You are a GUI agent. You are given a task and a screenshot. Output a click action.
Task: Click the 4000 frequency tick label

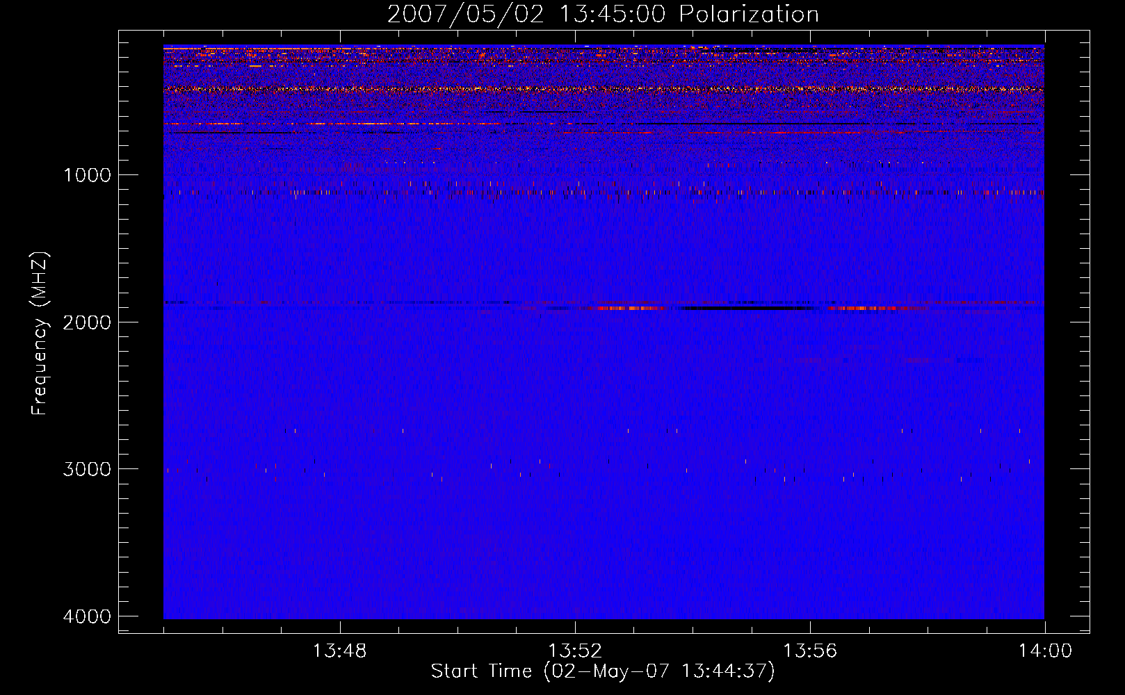87,616
